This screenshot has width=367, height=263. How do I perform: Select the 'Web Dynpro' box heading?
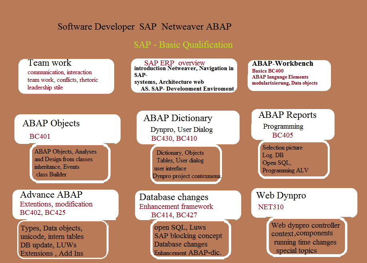tap(281, 196)
